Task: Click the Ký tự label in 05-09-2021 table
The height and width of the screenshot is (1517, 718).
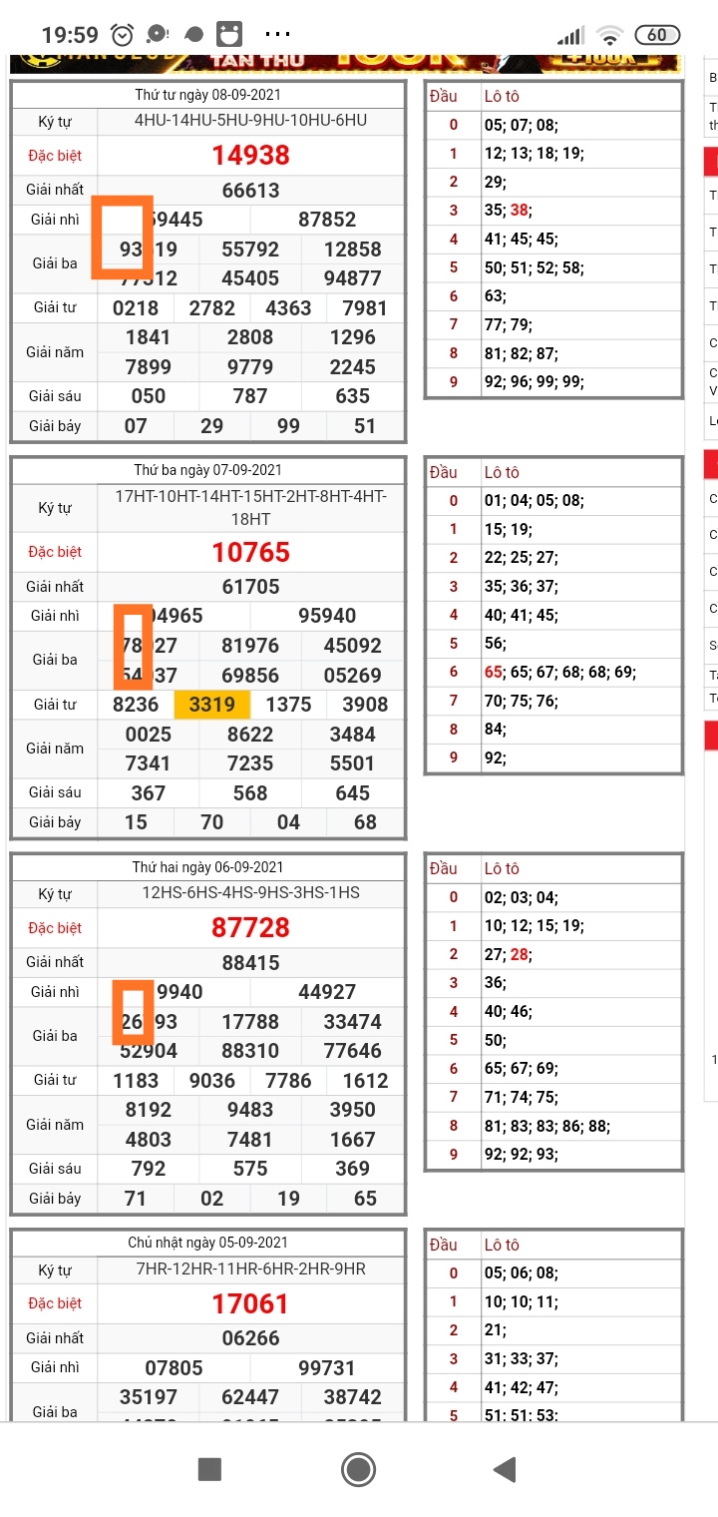Action: coord(55,1270)
